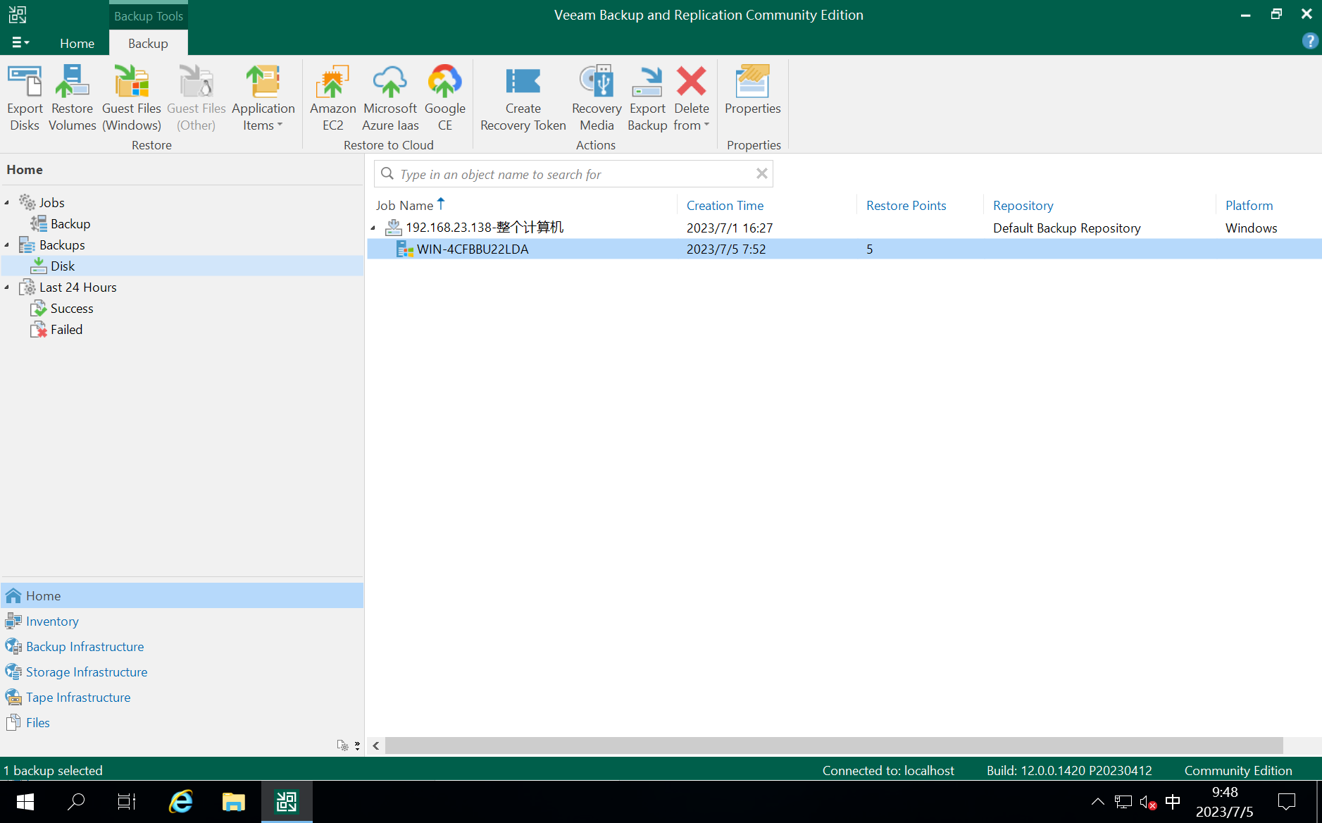The height and width of the screenshot is (823, 1322).
Task: Show hidden system tray icons
Action: pyautogui.click(x=1097, y=801)
